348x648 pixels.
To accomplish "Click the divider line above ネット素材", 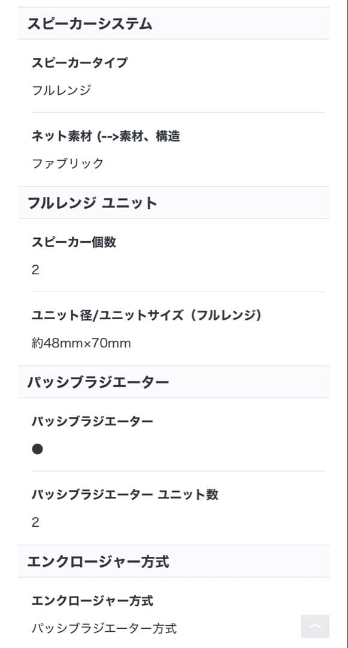I will coord(174,113).
